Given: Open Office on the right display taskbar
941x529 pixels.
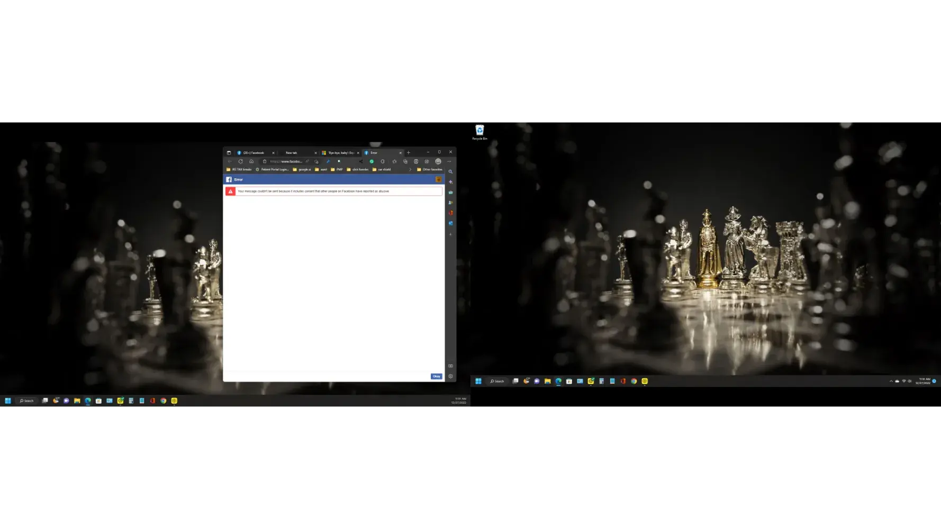Looking at the screenshot, I should click(x=623, y=381).
